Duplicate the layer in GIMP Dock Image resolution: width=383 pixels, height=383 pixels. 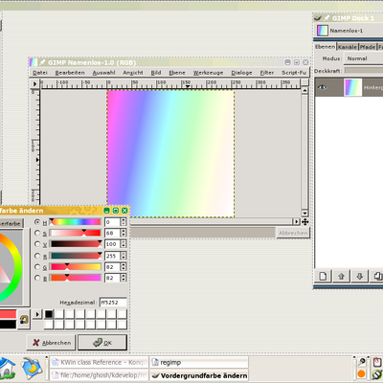click(x=377, y=276)
